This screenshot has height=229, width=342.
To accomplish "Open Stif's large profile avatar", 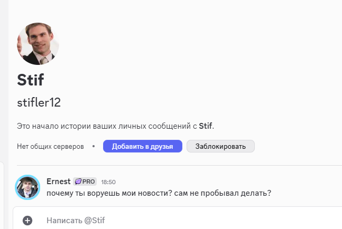I will (38, 44).
